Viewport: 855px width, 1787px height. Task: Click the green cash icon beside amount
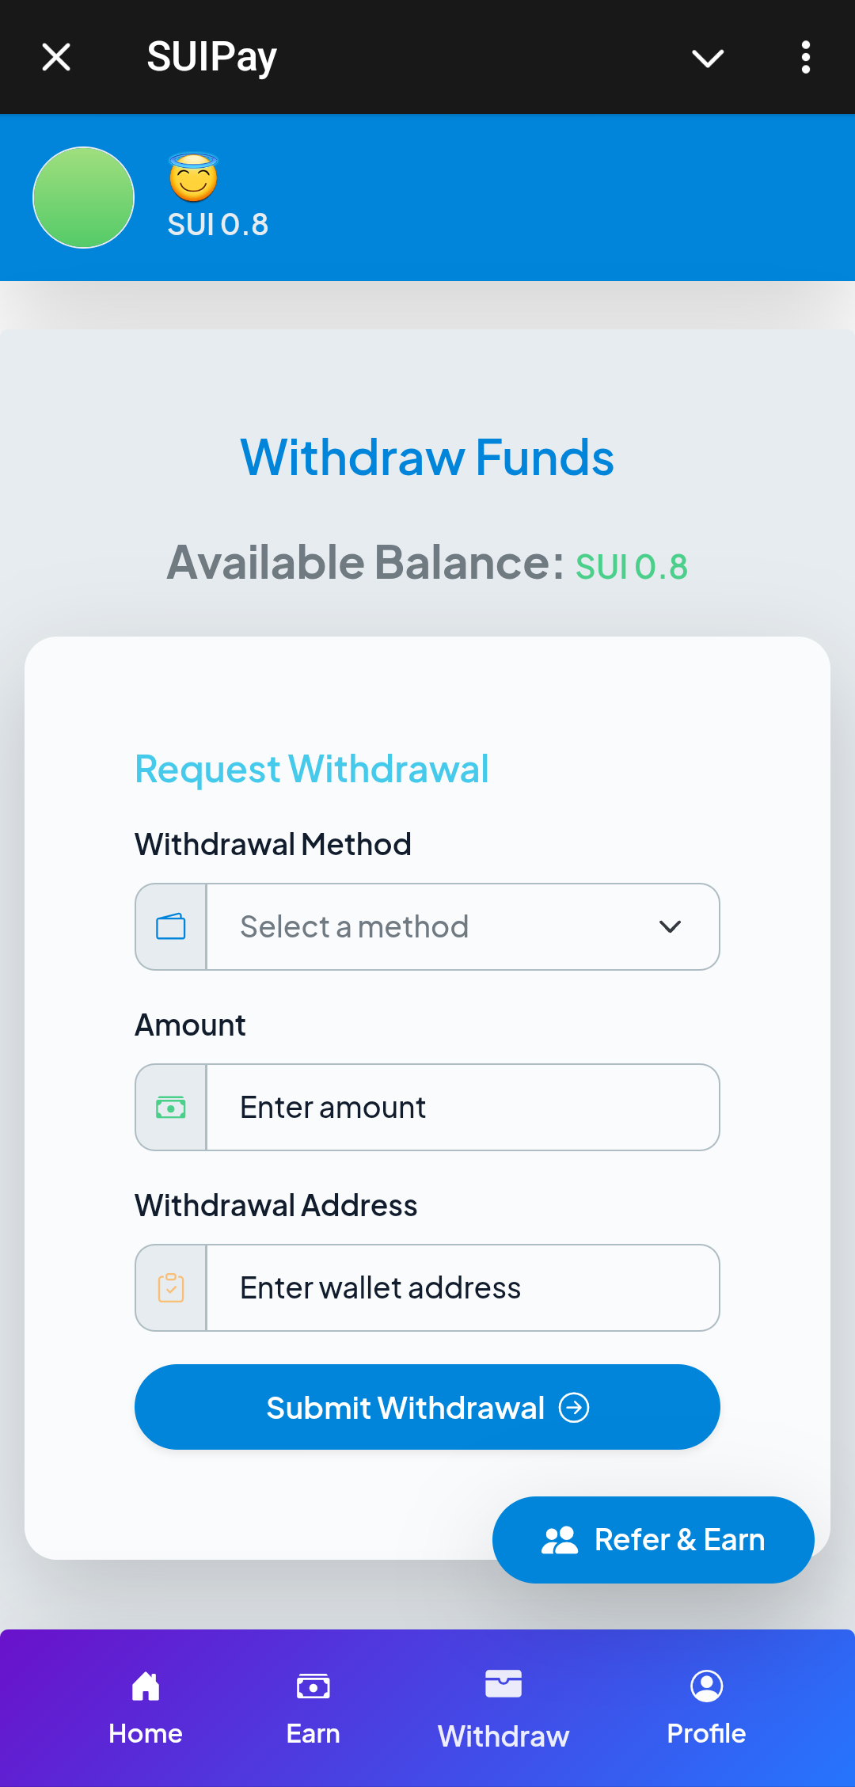tap(171, 1107)
